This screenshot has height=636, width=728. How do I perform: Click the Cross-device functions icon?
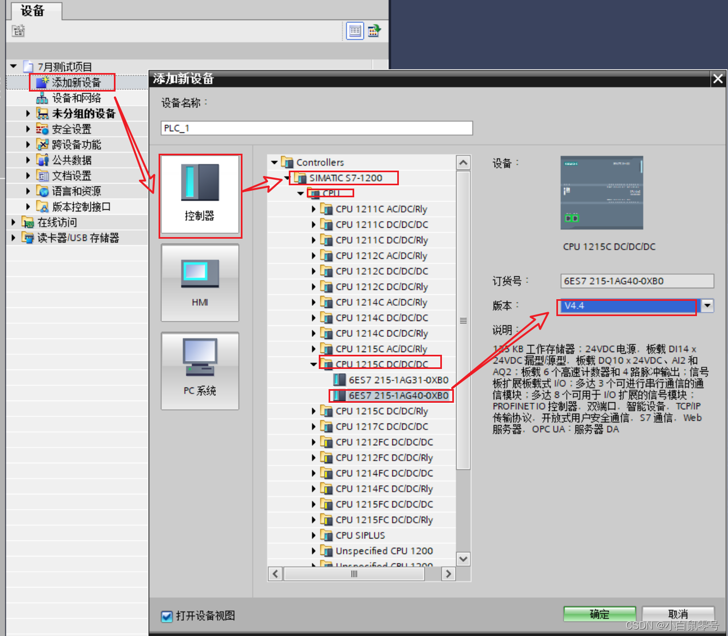(x=43, y=144)
